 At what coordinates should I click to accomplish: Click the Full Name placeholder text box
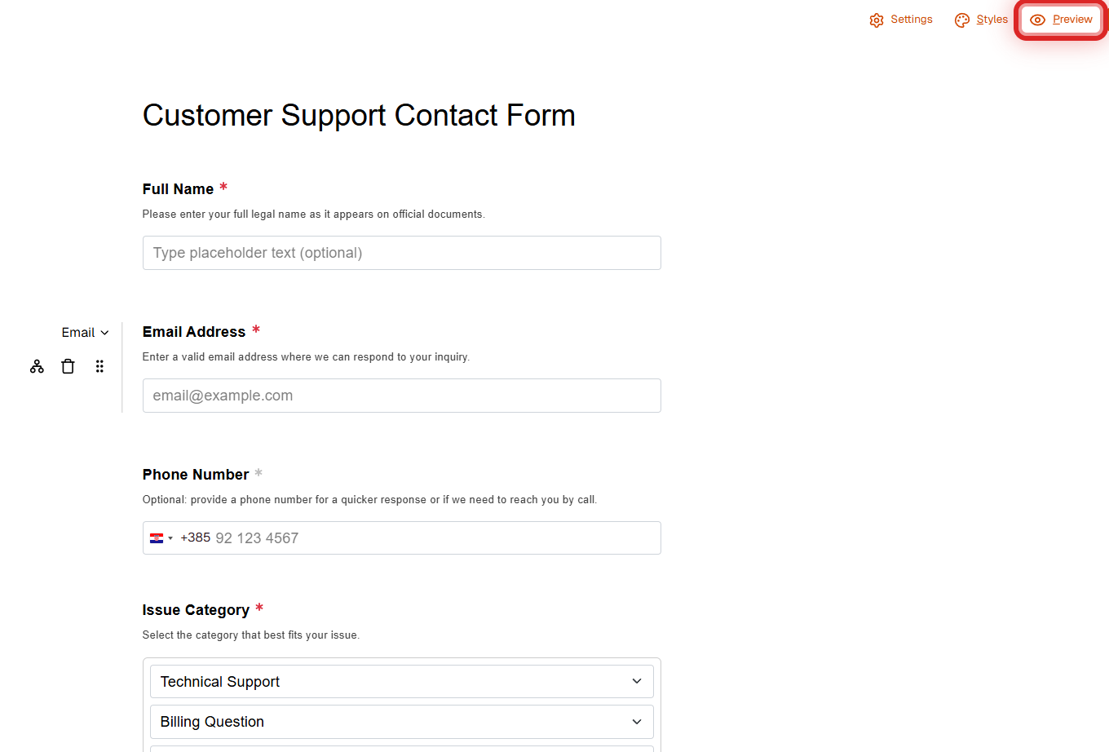point(401,253)
